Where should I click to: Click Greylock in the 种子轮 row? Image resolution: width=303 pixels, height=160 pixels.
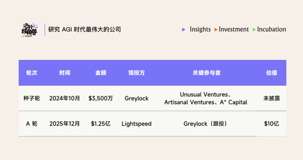coord(136,98)
